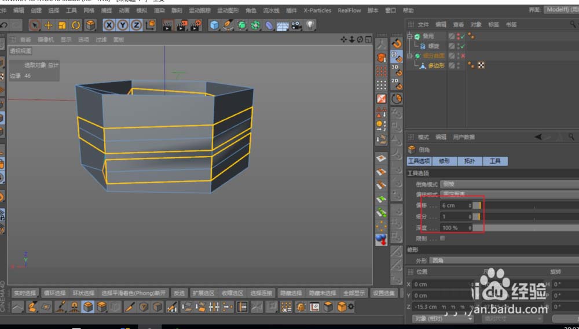Open the RealFlow menu
579x329 pixels.
pos(349,10)
